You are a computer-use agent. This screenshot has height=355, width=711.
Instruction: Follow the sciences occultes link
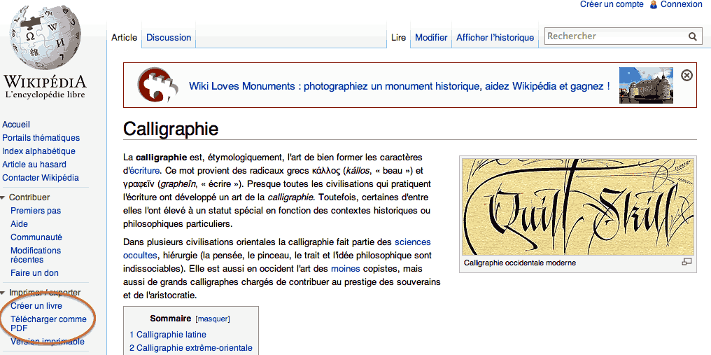click(x=276, y=249)
